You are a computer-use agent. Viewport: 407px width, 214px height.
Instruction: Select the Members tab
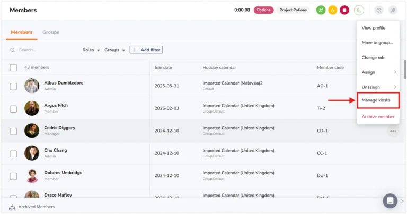click(22, 32)
